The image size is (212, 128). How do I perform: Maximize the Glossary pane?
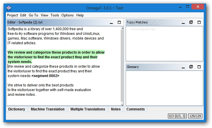click(199, 67)
